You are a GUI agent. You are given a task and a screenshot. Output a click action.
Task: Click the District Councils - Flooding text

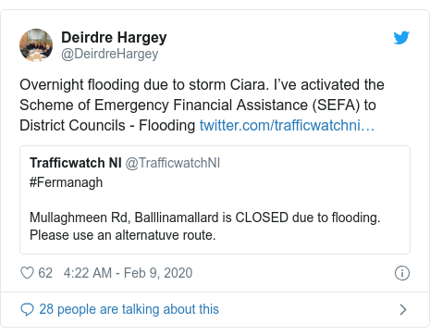[107, 126]
